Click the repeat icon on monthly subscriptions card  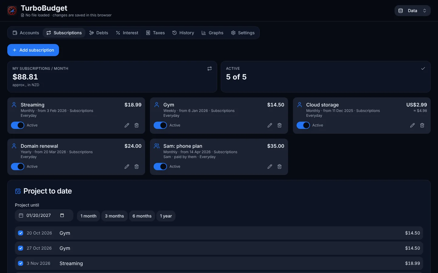point(210,69)
